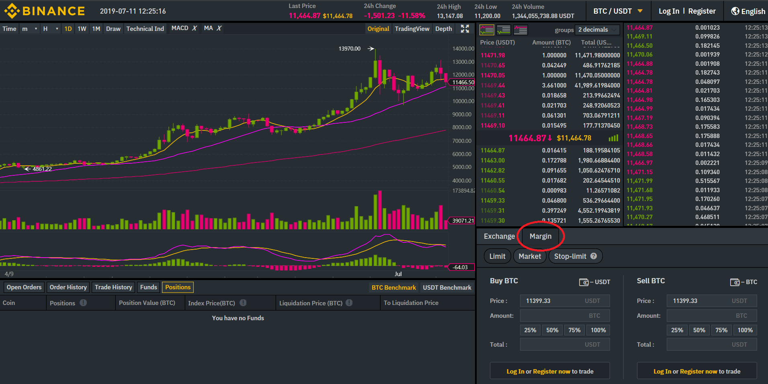This screenshot has height=384, width=768.
Task: Remove the MA indicator via its X
Action: (x=219, y=28)
